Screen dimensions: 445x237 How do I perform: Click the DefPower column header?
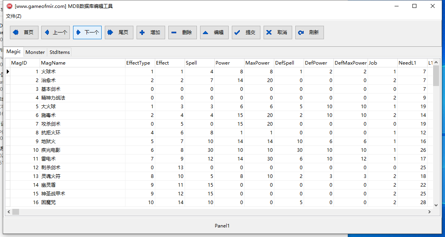click(x=319, y=63)
